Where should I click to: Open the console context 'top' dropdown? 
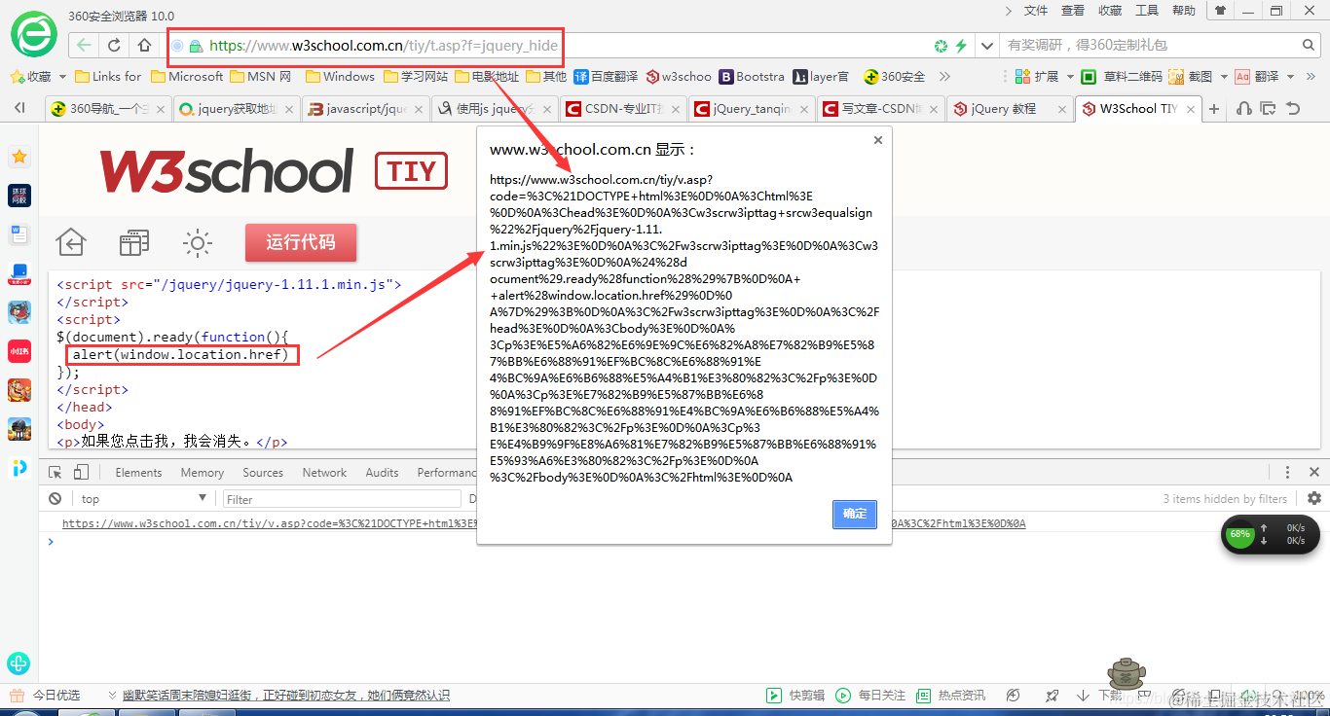(x=144, y=498)
